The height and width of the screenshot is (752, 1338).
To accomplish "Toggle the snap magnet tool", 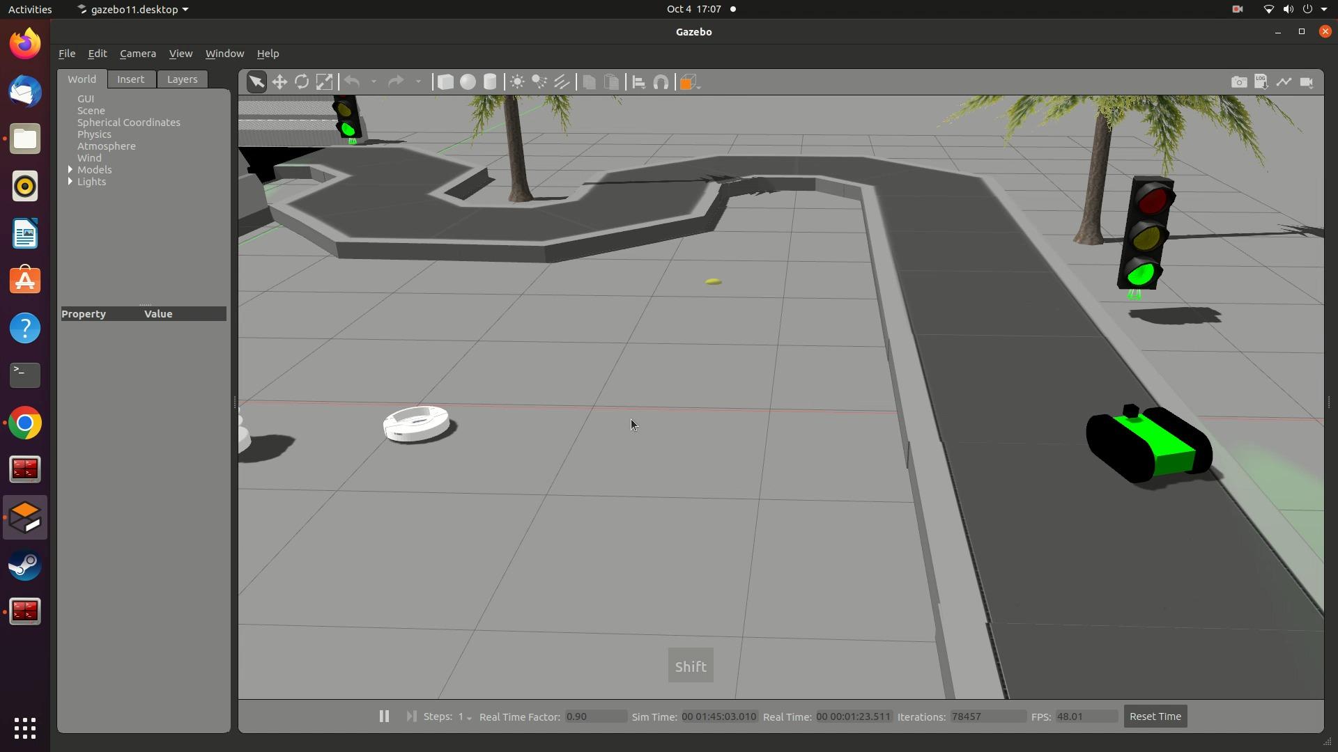I will [x=661, y=82].
